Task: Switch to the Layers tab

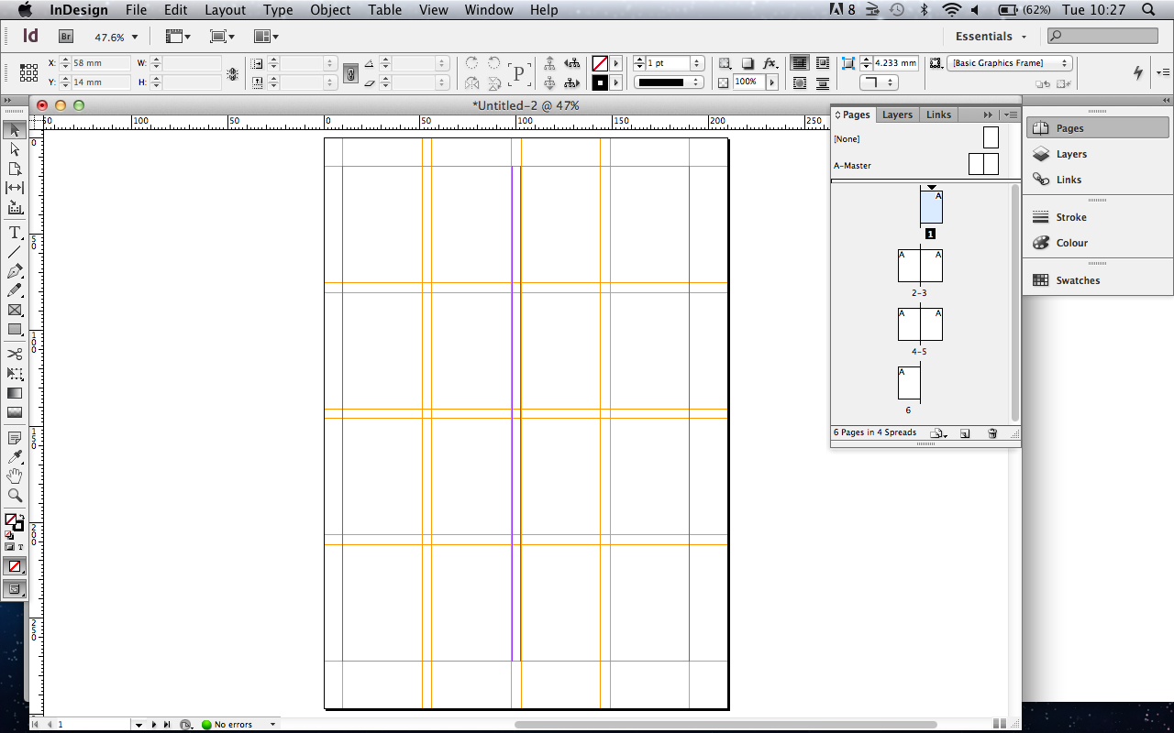Action: 897,114
